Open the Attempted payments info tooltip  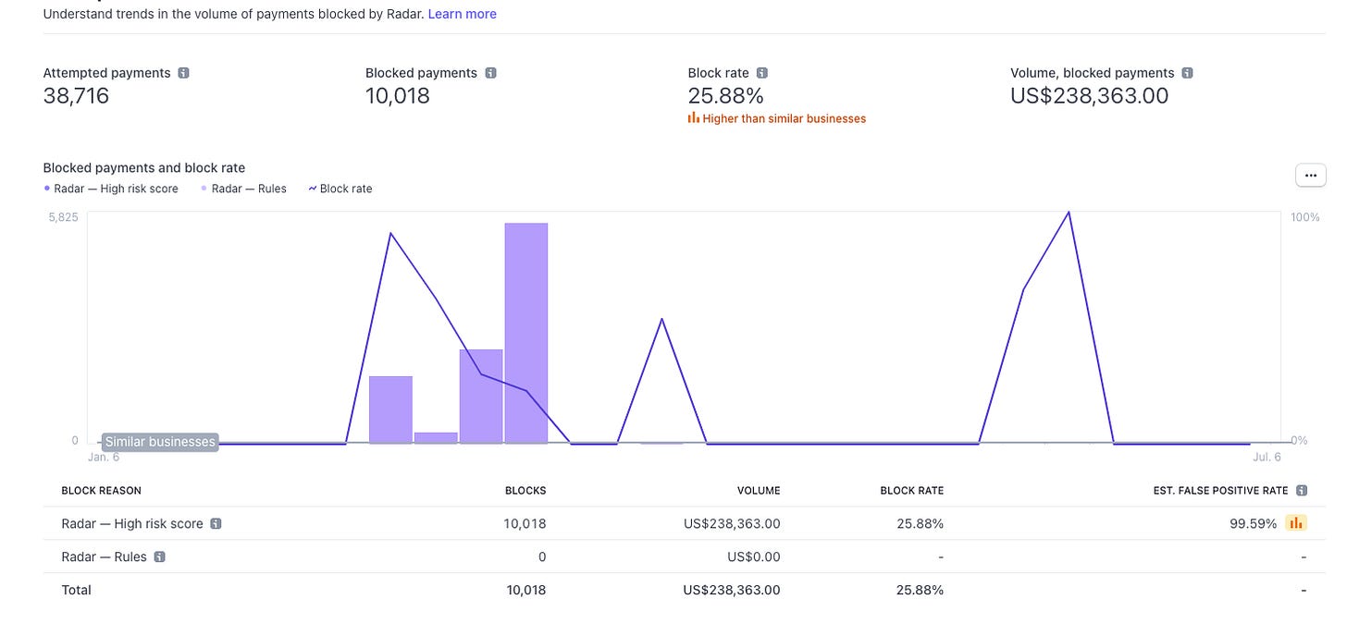tap(182, 72)
